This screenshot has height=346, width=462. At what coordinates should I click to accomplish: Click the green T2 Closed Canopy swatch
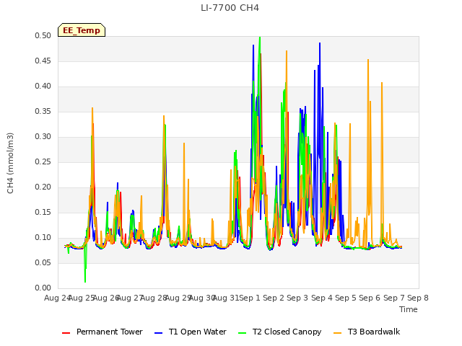tap(243, 333)
